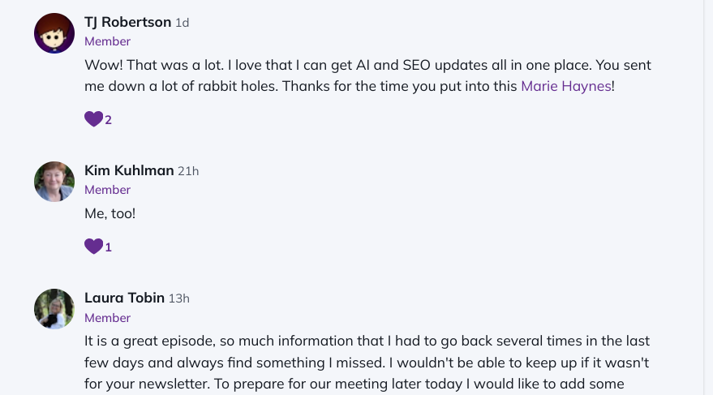Click the Member badge under TJ Robertson
713x395 pixels.
[x=107, y=41]
